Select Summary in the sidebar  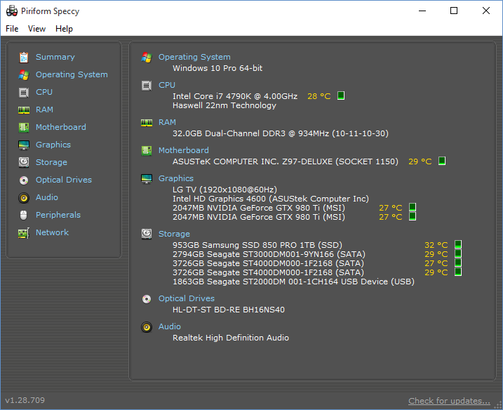point(55,57)
